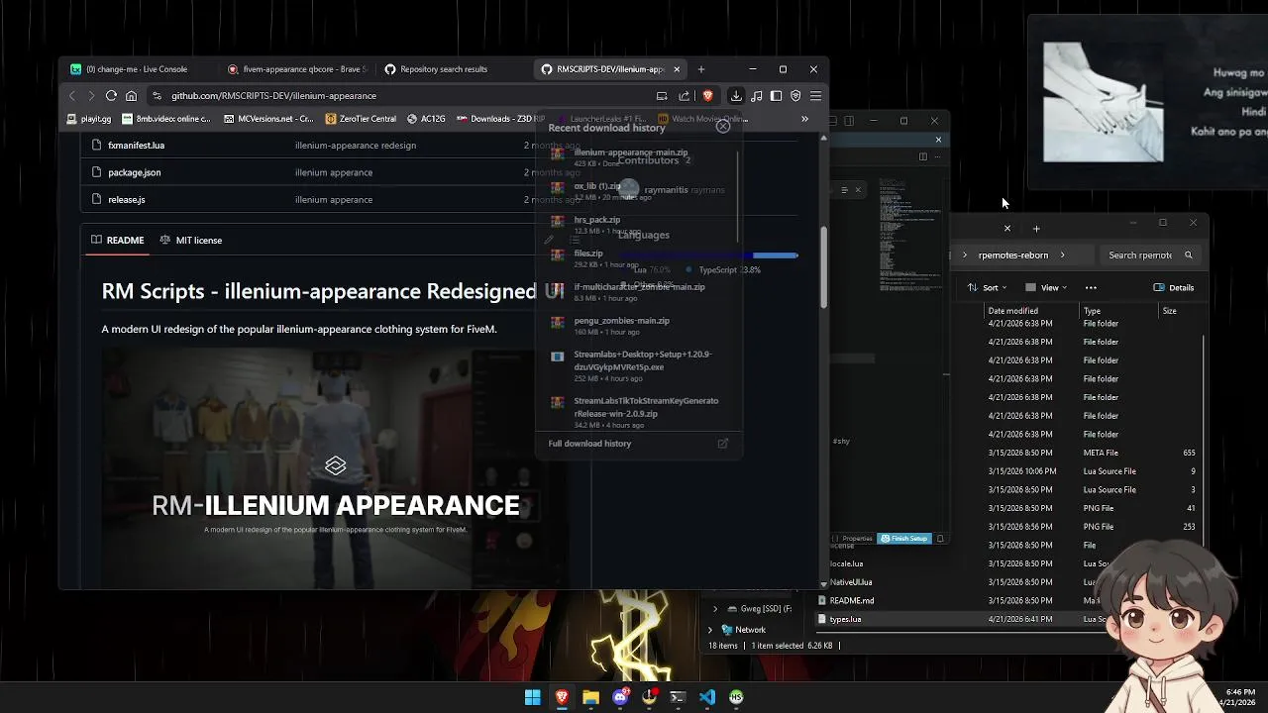Open Discord from the taskbar
This screenshot has width=1268, height=713.
[620, 697]
